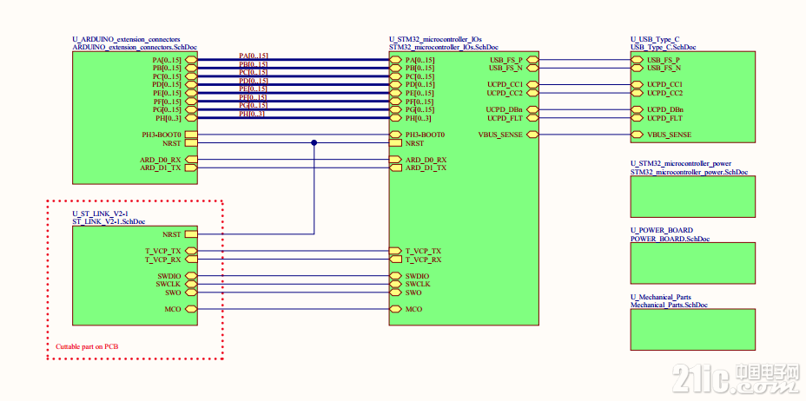The width and height of the screenshot is (806, 401).
Task: Select UCPD_CC1 port in the STM32 IOs sheet
Action: [x=532, y=84]
